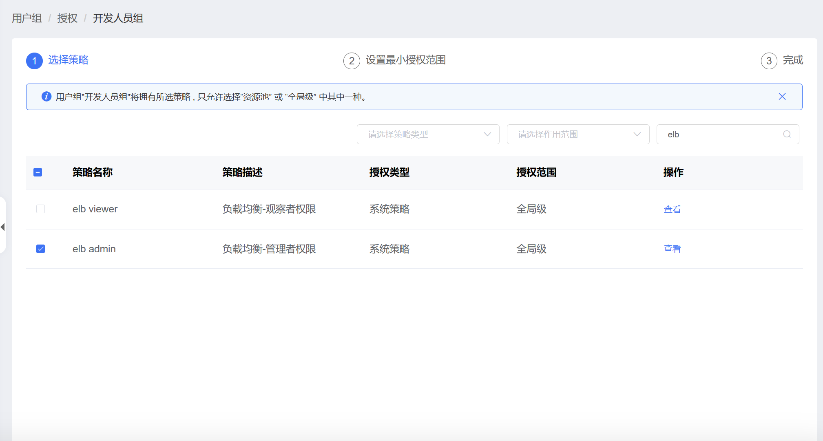The image size is (823, 441).
Task: Click the step 1 circle icon
Action: (34, 61)
